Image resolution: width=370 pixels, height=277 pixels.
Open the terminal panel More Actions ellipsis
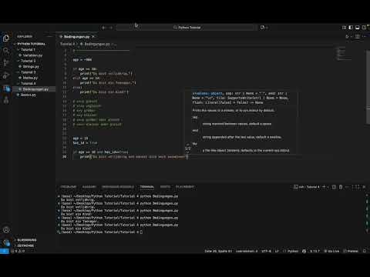(348, 187)
